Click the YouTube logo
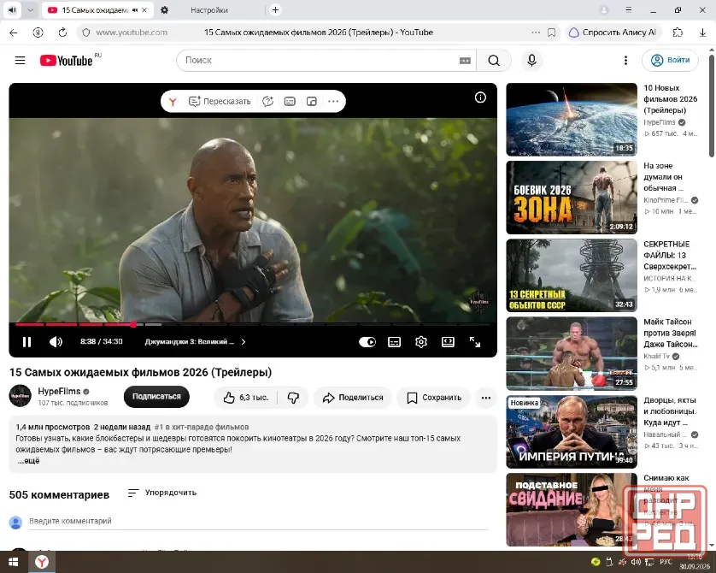Image resolution: width=716 pixels, height=573 pixels. coord(66,61)
